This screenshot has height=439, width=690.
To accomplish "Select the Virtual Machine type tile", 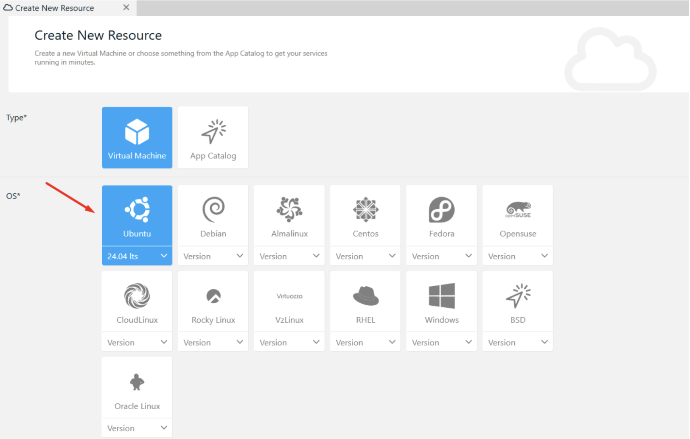I will (137, 138).
